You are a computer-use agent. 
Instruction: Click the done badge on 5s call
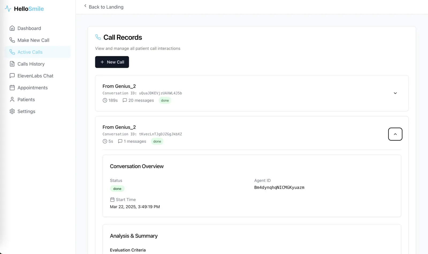(x=157, y=141)
